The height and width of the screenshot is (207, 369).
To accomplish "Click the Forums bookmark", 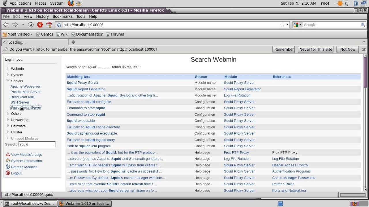I will tap(115, 34).
